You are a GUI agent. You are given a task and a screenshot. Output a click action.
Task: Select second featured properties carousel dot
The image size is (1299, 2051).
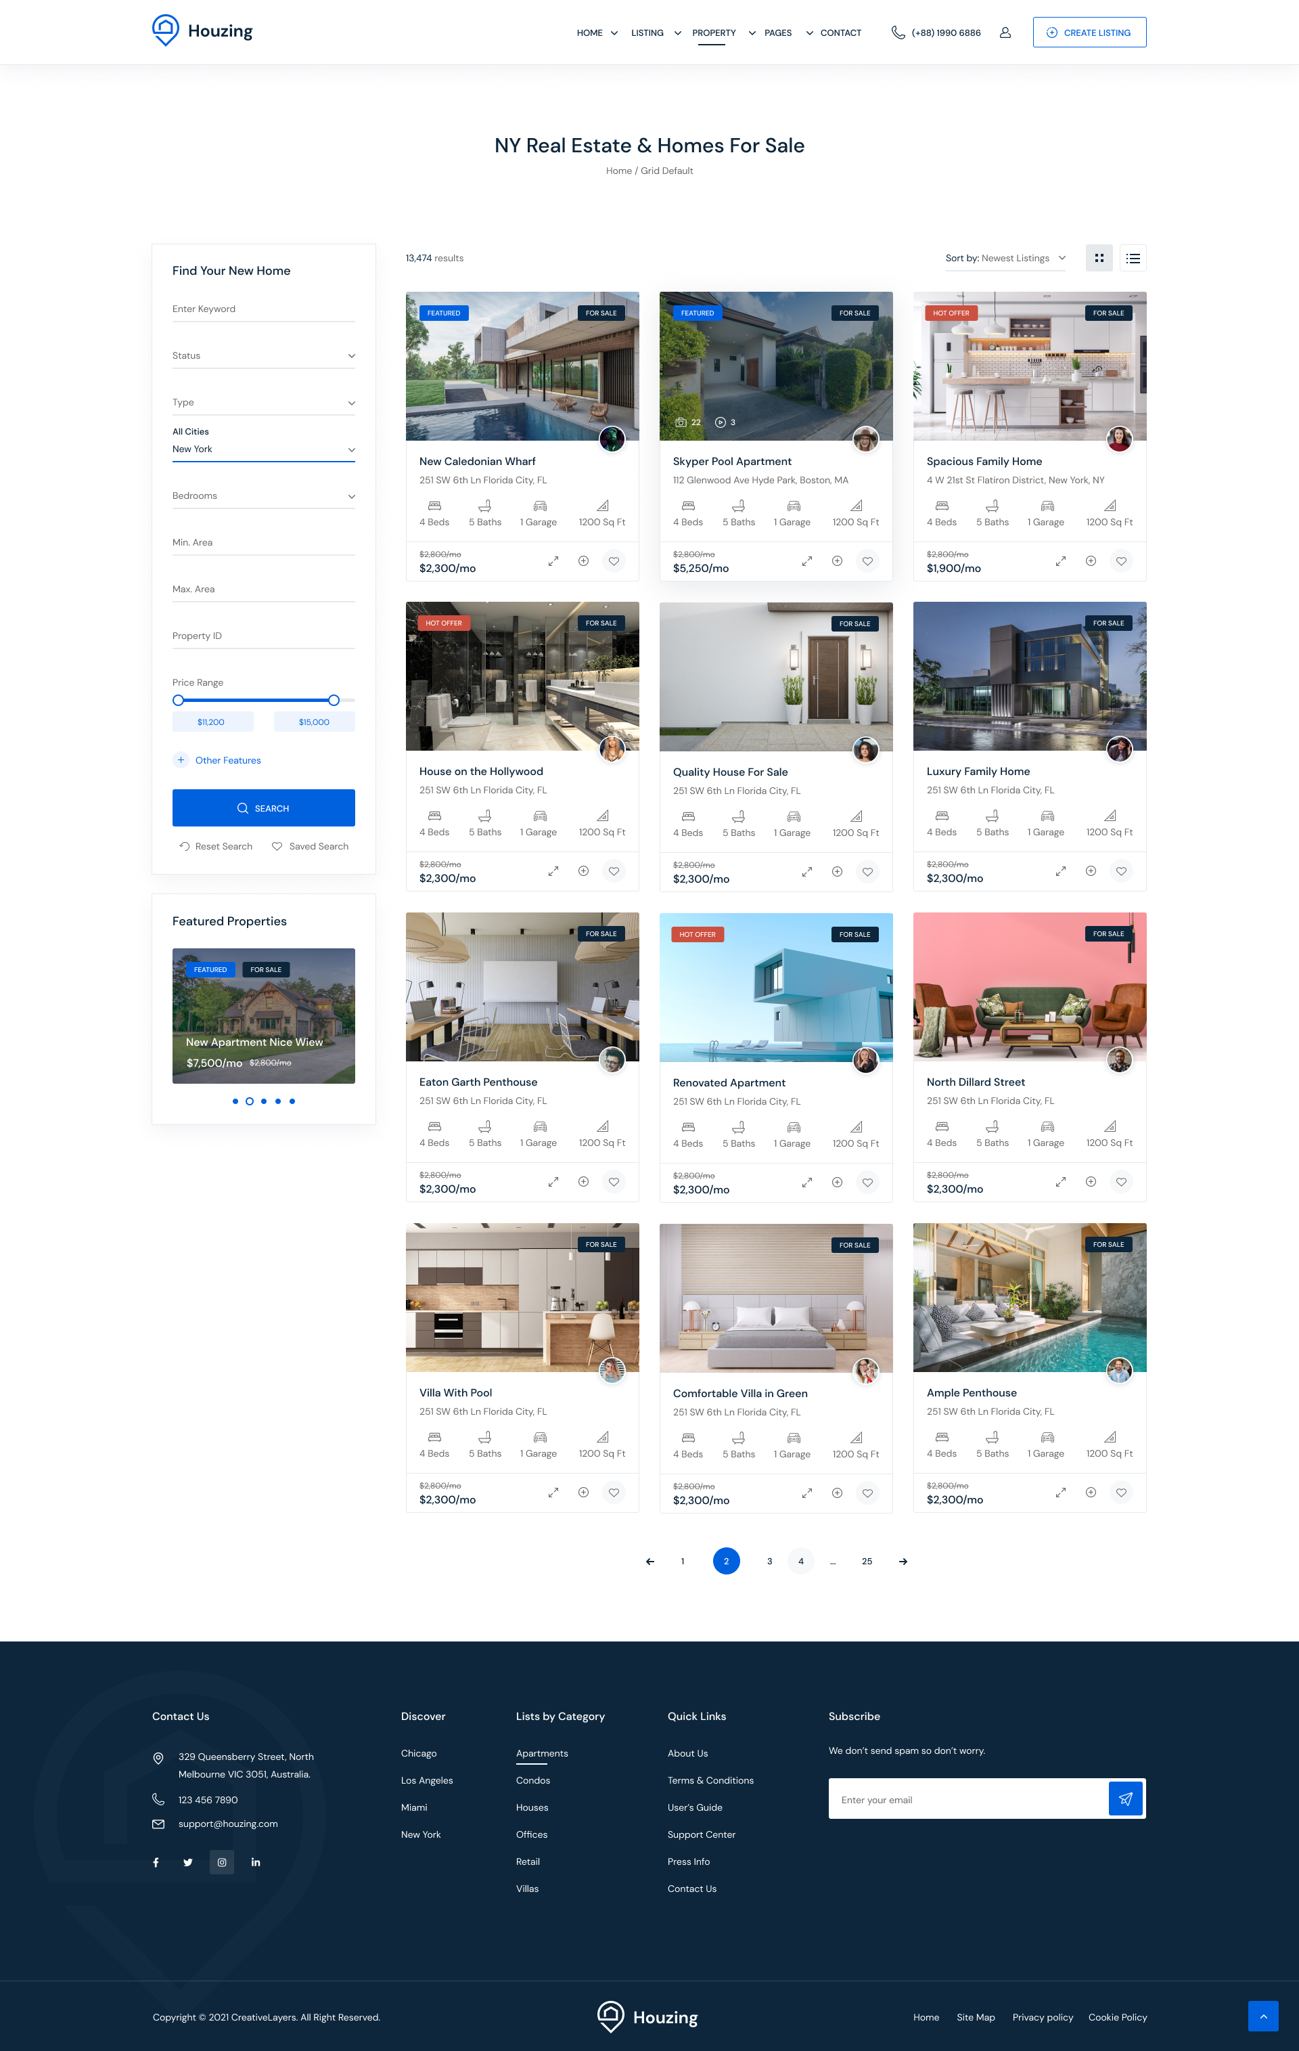pyautogui.click(x=250, y=1101)
